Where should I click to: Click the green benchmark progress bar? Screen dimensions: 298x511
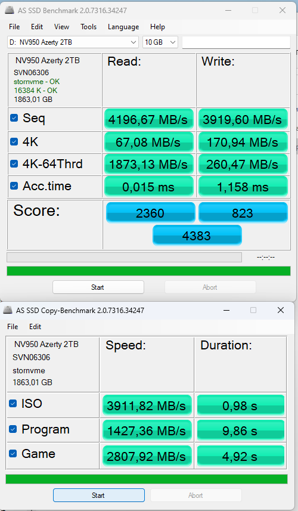[148, 271]
